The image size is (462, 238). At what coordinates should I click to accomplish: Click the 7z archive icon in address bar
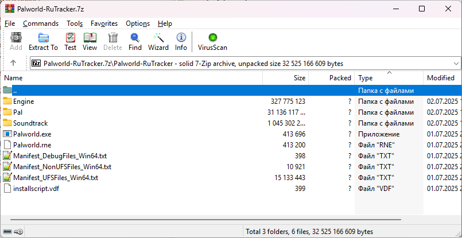[36, 63]
